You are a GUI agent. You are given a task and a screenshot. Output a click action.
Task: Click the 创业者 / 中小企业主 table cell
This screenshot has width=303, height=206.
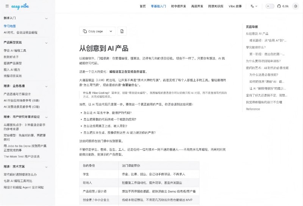[99, 200]
